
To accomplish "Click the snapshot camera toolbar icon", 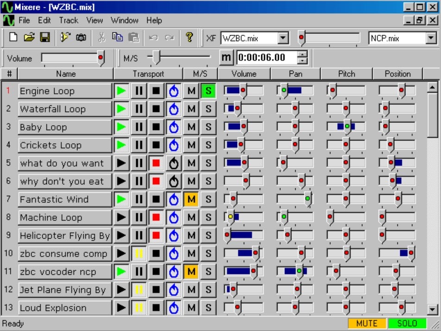I will tap(81, 38).
